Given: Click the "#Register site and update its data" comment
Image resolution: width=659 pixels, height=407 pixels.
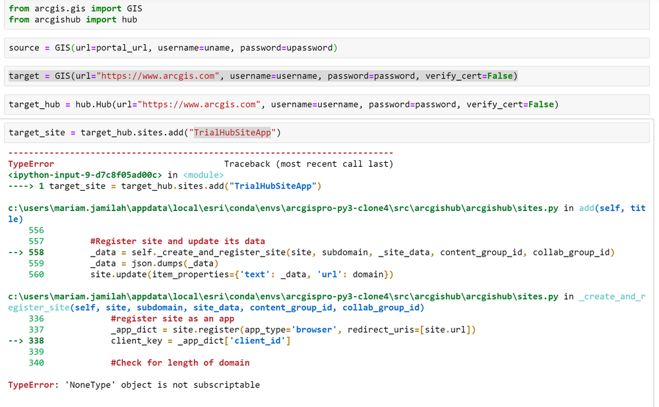Looking at the screenshot, I should point(177,241).
